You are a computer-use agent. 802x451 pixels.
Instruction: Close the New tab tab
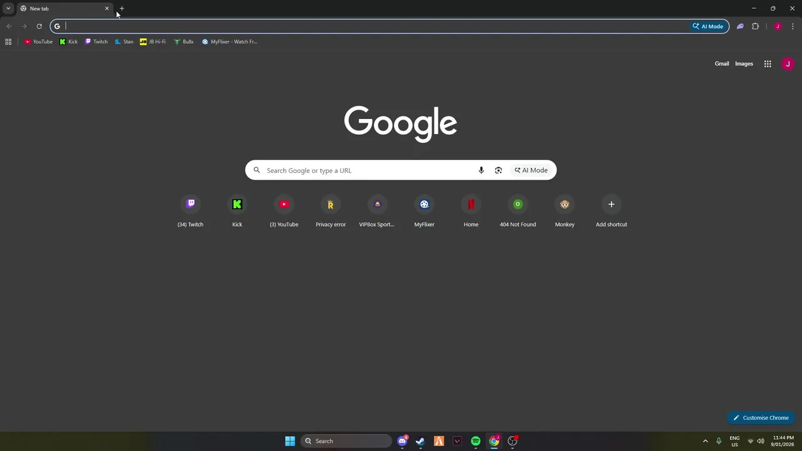pyautogui.click(x=107, y=9)
